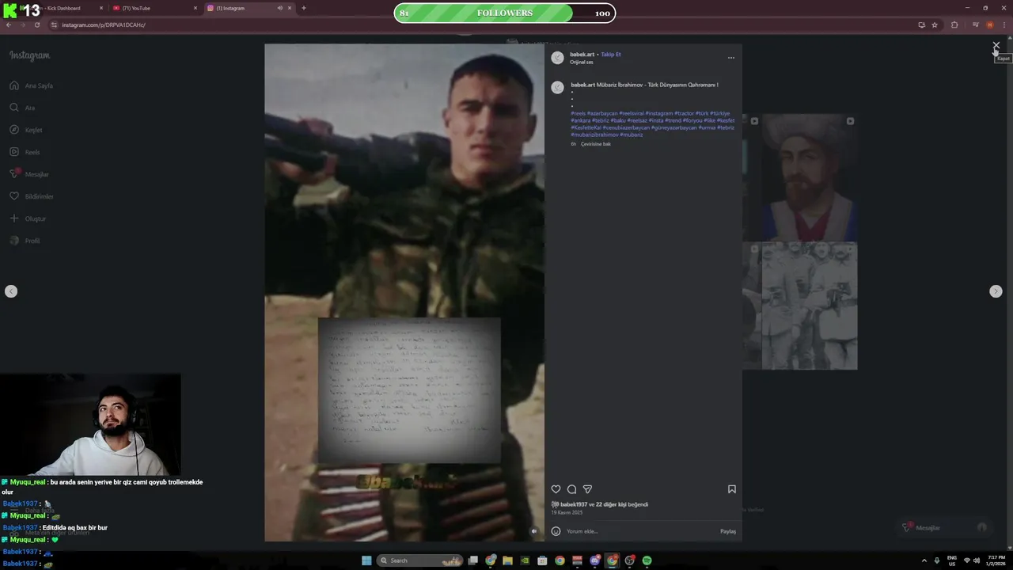Open the volume icon in system tray

977,560
